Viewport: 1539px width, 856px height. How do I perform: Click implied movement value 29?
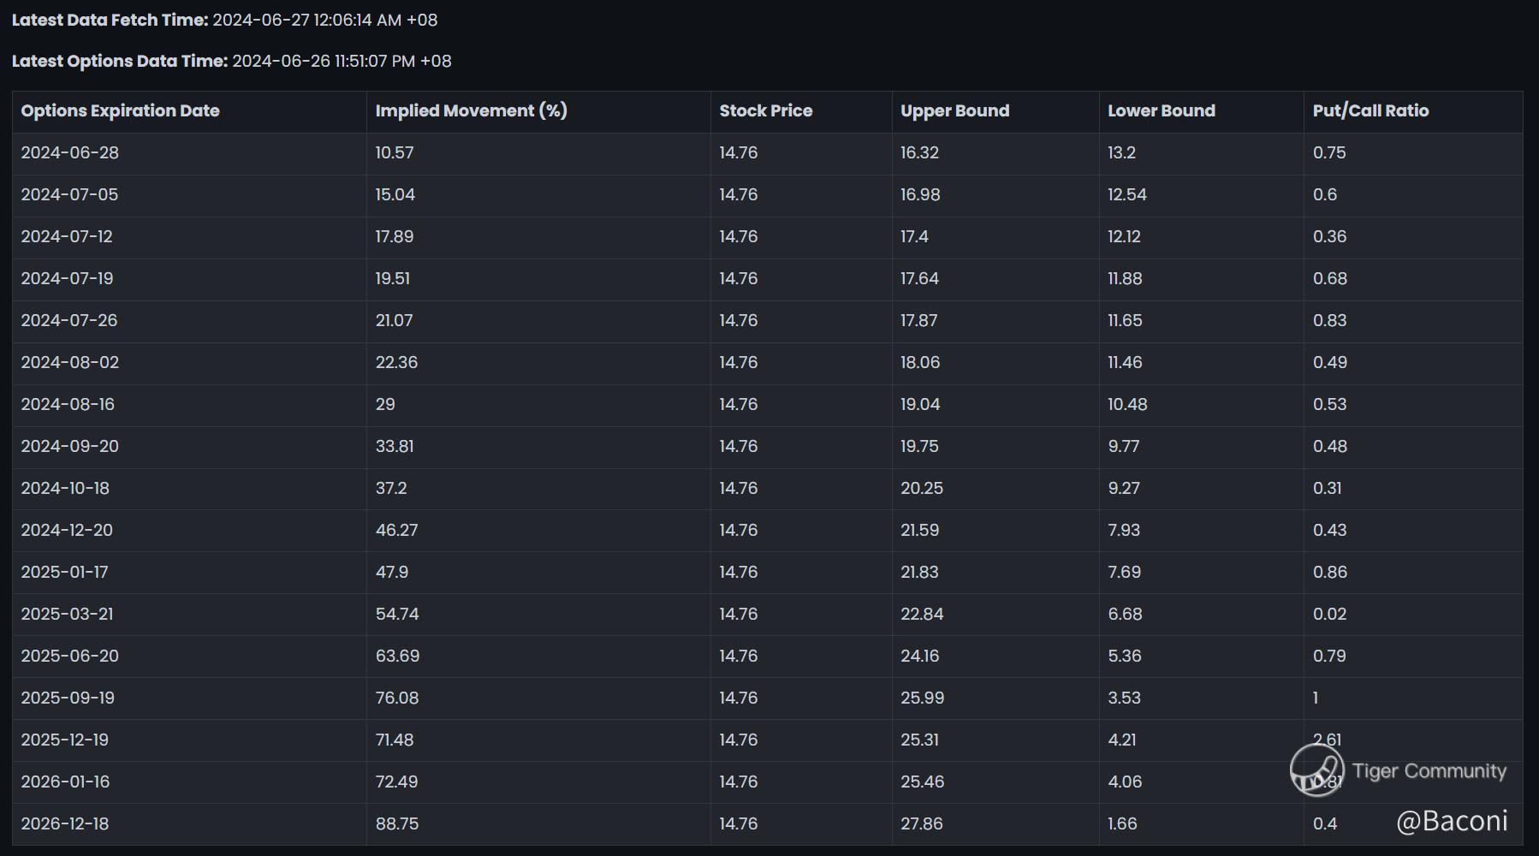tap(385, 405)
